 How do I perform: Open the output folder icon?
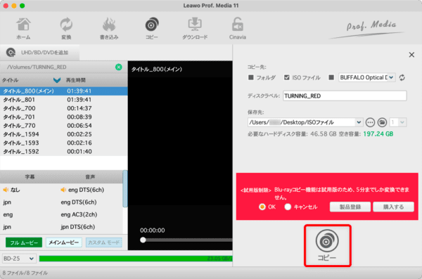[382, 122]
